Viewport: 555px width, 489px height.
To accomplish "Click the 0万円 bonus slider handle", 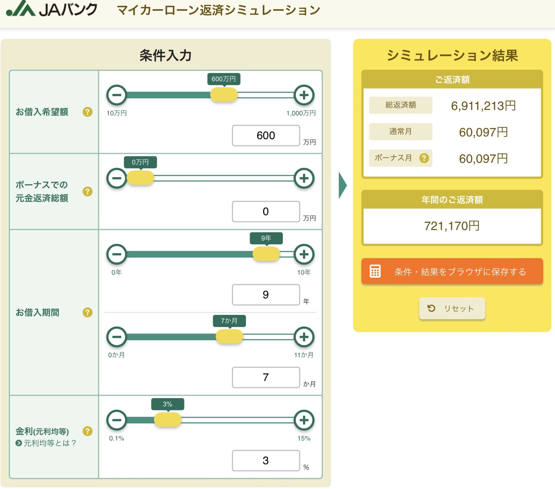I will (x=140, y=178).
